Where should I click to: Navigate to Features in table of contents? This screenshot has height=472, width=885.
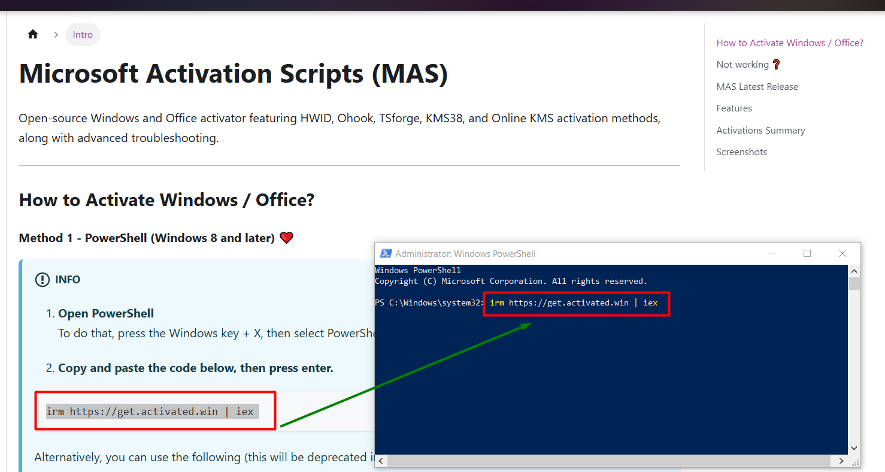point(734,108)
